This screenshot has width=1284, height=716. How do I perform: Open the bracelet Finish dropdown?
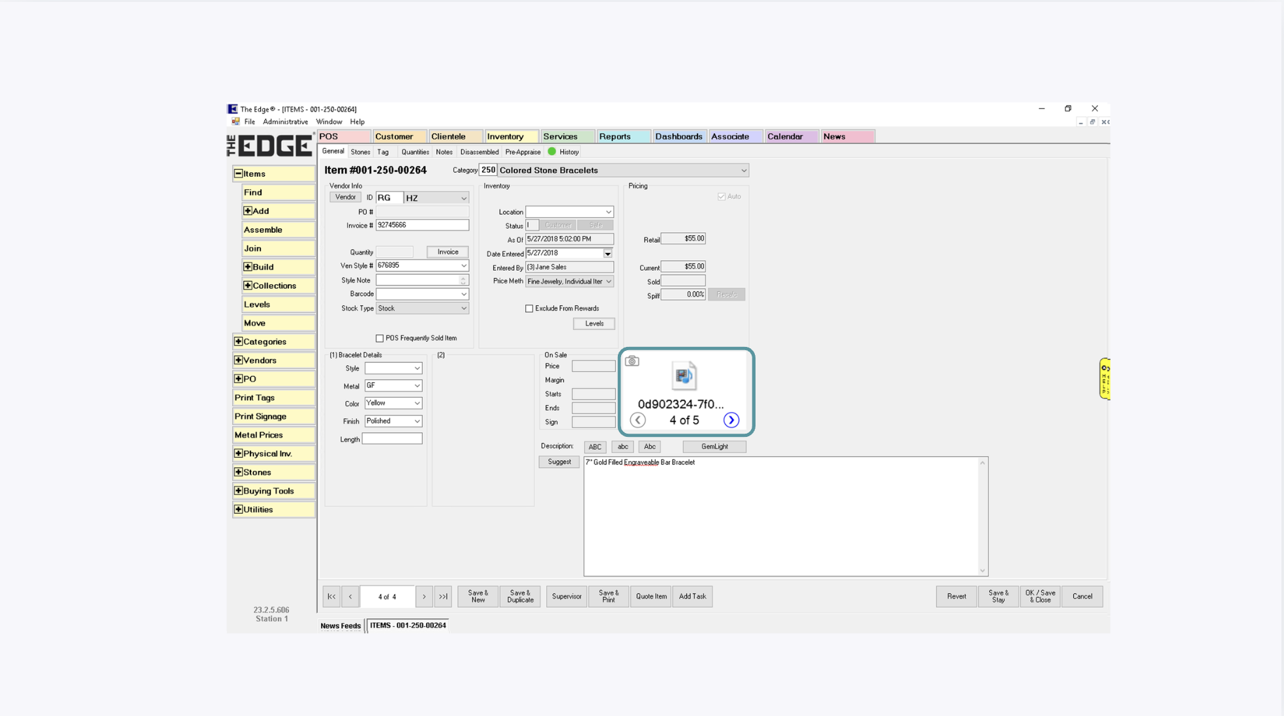point(416,421)
